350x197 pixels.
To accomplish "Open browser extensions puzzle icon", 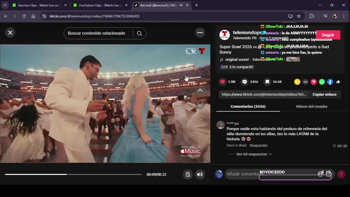I will pos(312,16).
